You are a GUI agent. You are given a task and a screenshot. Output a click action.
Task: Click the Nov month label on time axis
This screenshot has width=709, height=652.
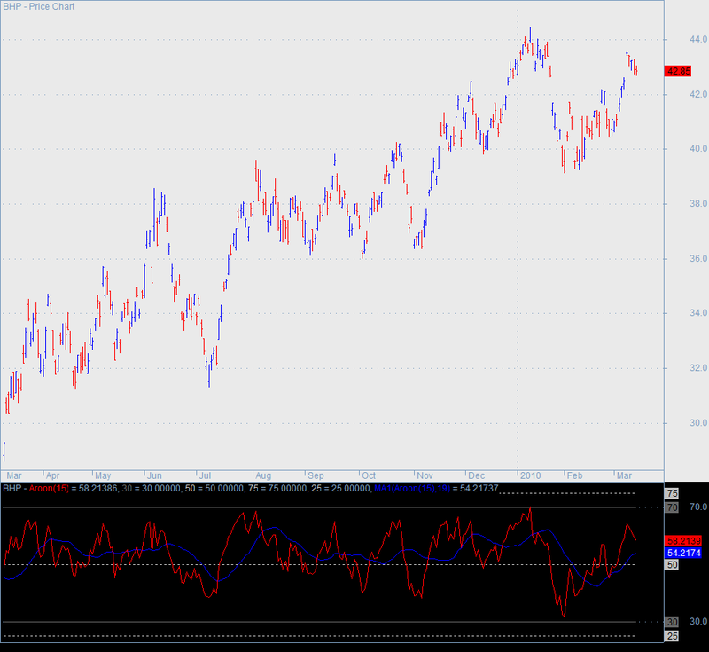pyautogui.click(x=425, y=476)
